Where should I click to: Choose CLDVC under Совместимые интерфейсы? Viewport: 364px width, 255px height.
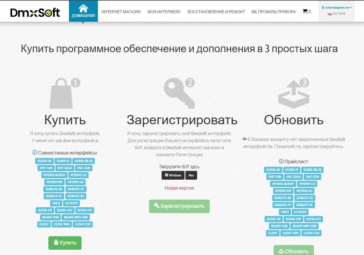(x=44, y=224)
